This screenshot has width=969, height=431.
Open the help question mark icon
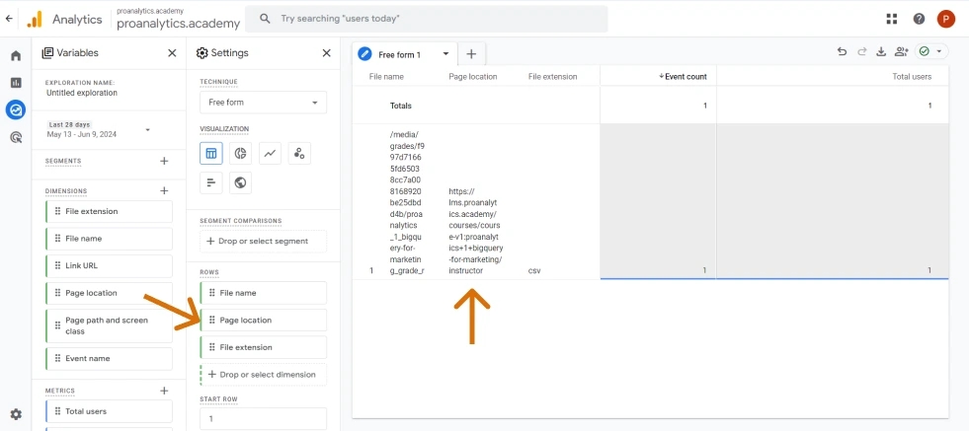click(x=919, y=19)
